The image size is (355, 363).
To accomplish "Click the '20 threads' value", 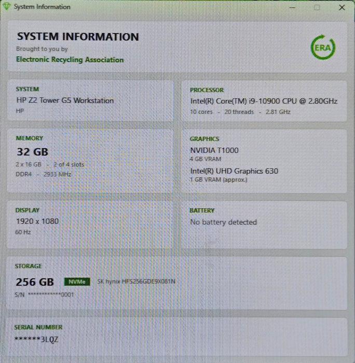I will (239, 112).
